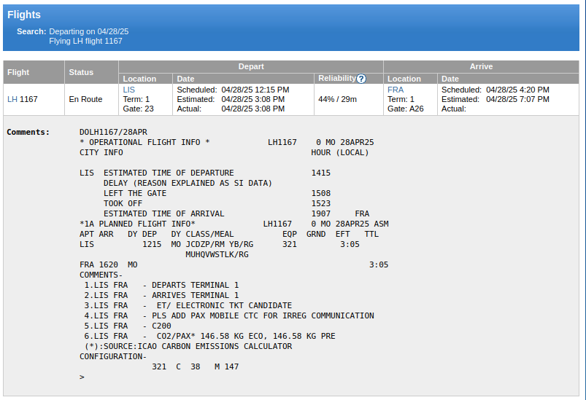Click the LEFT THE GATE line
Image resolution: width=586 pixels, height=400 pixels.
217,193
